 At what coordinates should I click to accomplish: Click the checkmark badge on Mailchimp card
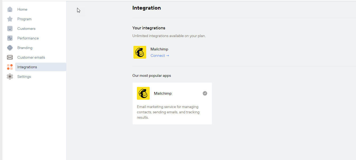[205, 93]
